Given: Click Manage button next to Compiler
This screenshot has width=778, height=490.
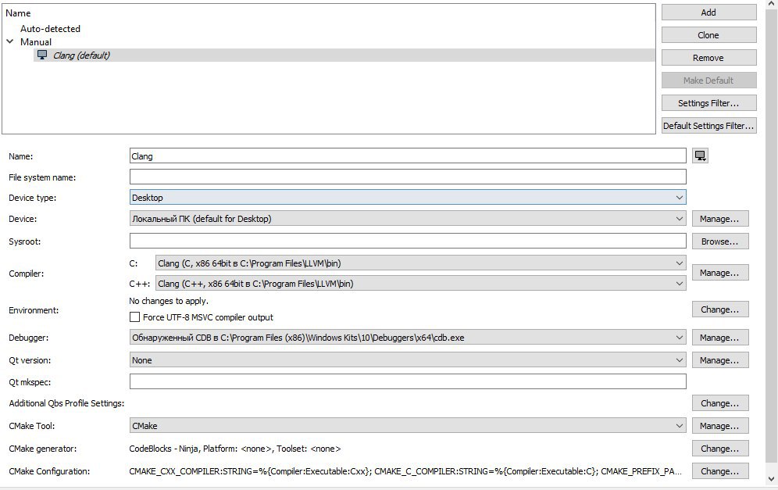Looking at the screenshot, I should click(720, 273).
